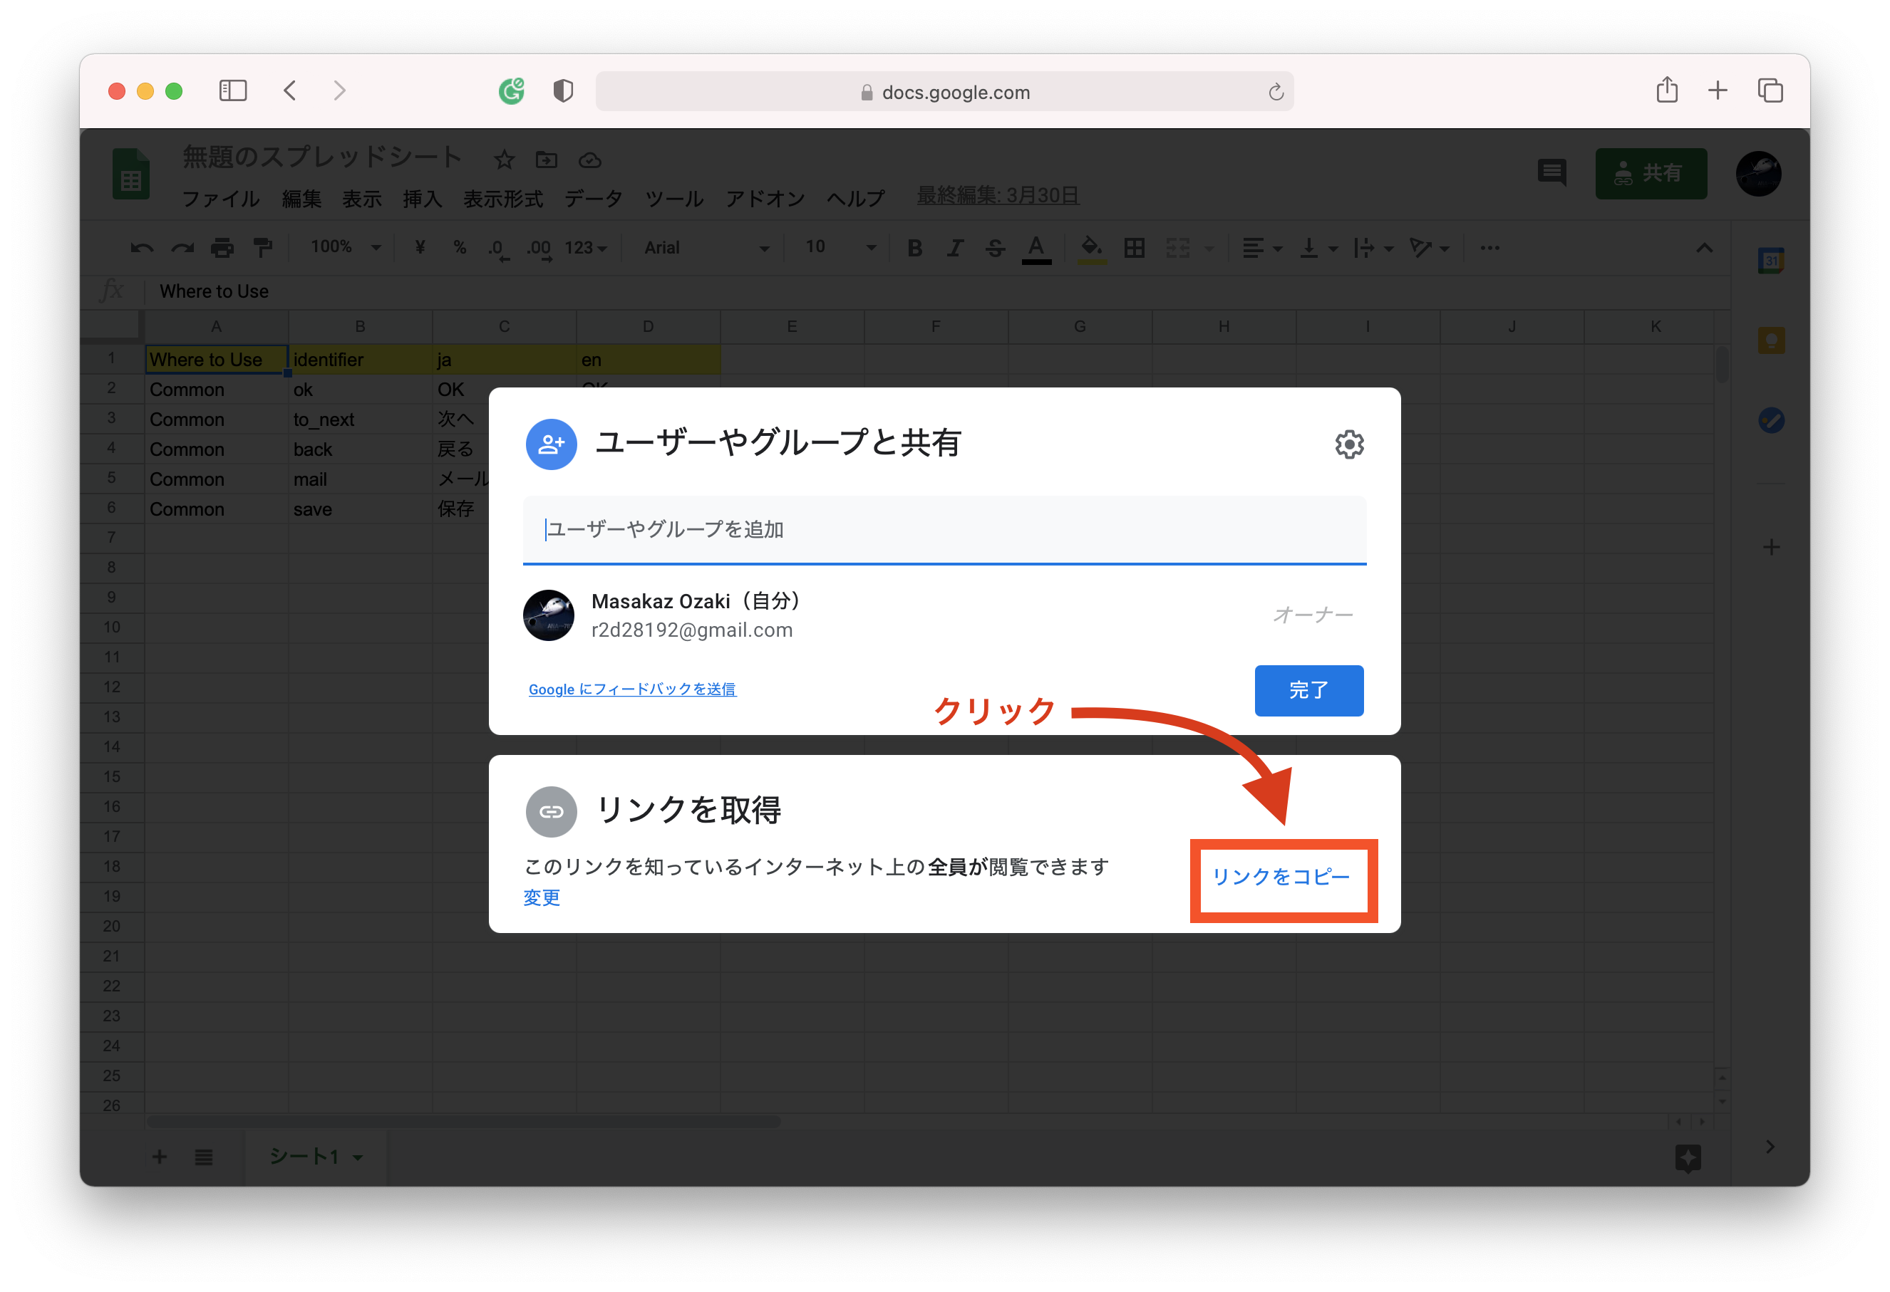Click the green 共有 button
This screenshot has height=1292, width=1890.
click(x=1651, y=172)
